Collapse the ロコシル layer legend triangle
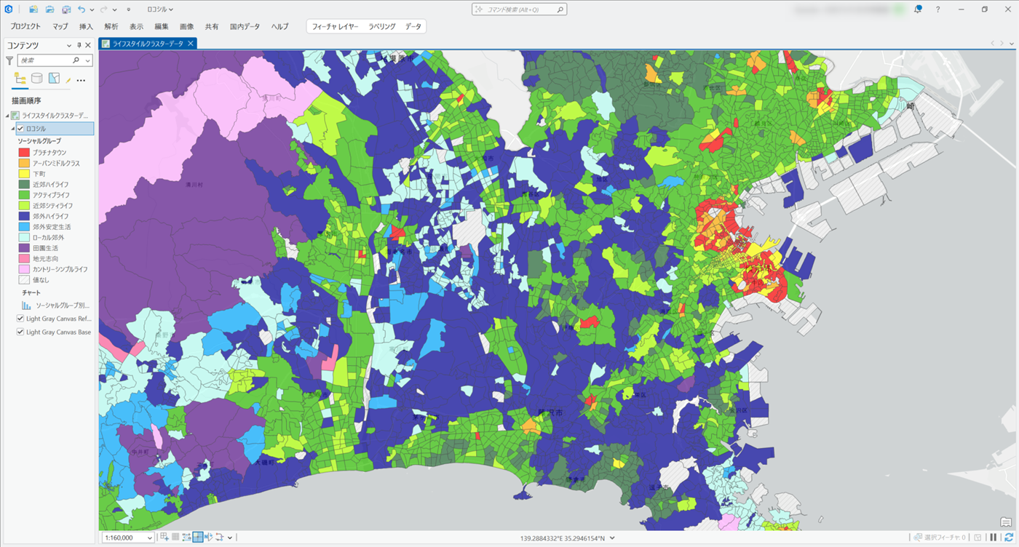The height and width of the screenshot is (547, 1019). pos(12,129)
